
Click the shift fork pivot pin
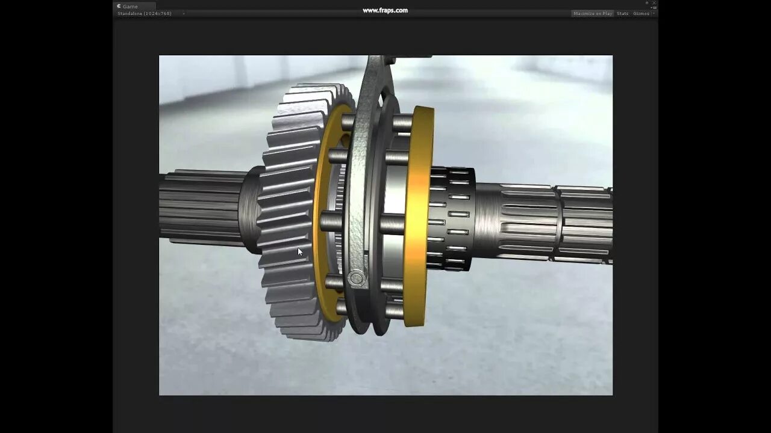pyautogui.click(x=356, y=278)
